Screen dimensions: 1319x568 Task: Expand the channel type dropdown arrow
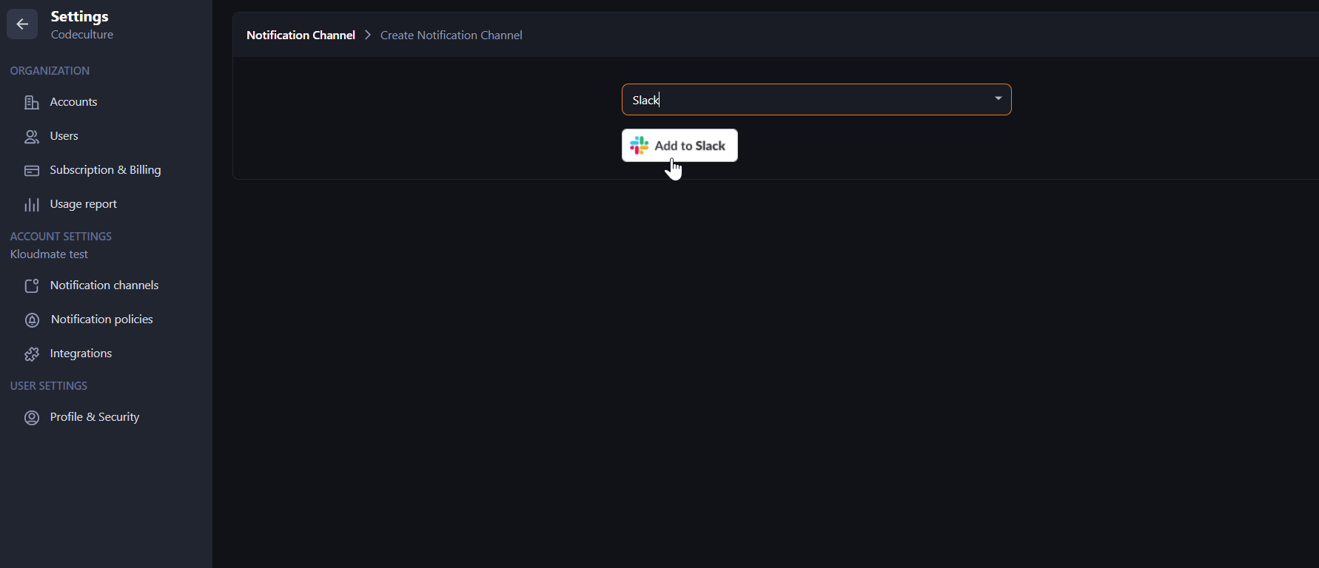point(998,99)
